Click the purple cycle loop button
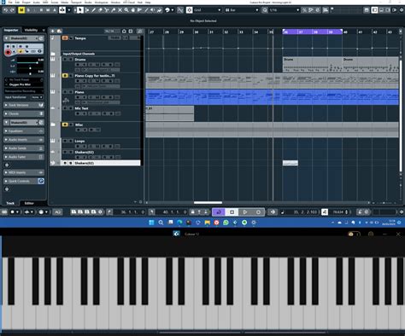Image resolution: width=405 pixels, height=336 pixels. (x=219, y=212)
